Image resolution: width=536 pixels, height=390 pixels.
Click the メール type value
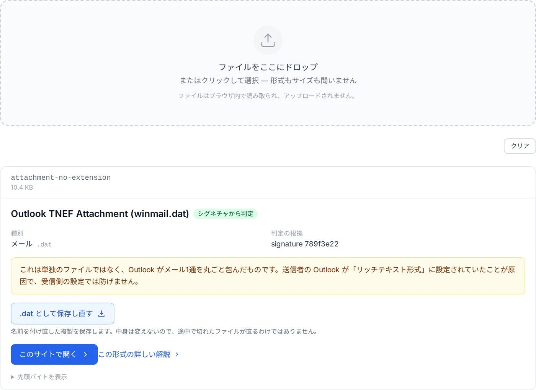click(22, 244)
